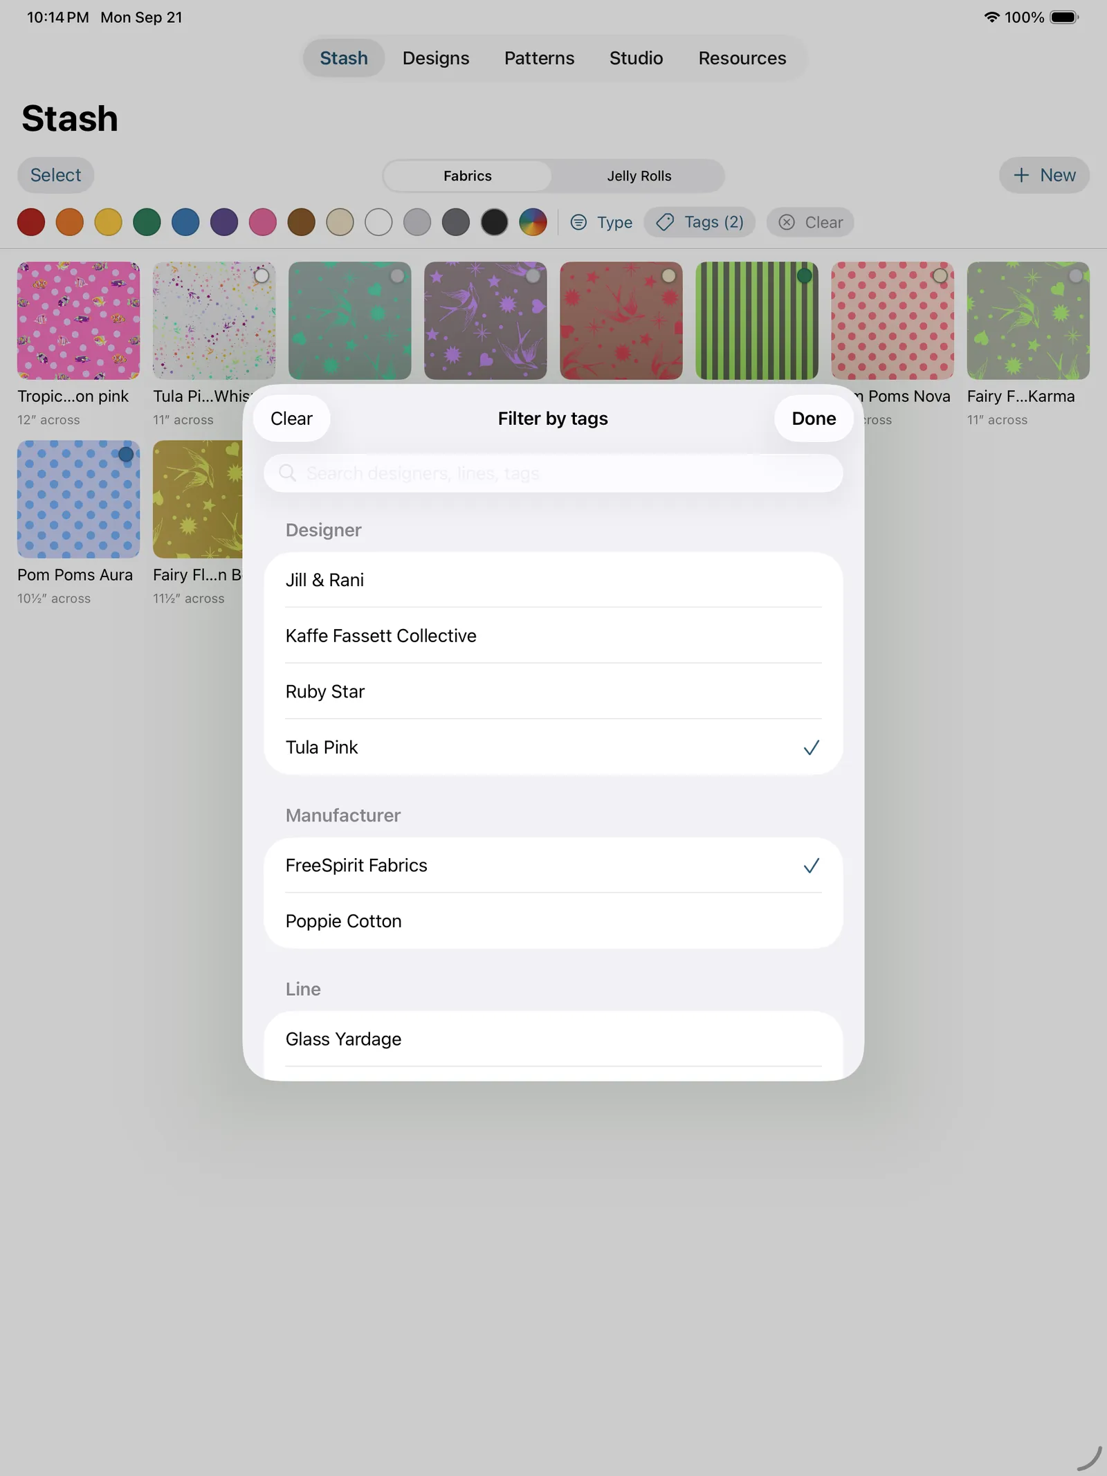
Task: Apply the pink color filter
Action: pyautogui.click(x=263, y=222)
